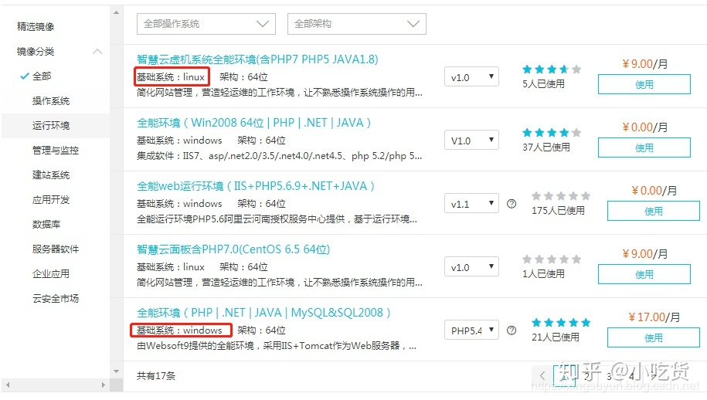Select 企业应用 category

pyautogui.click(x=51, y=274)
